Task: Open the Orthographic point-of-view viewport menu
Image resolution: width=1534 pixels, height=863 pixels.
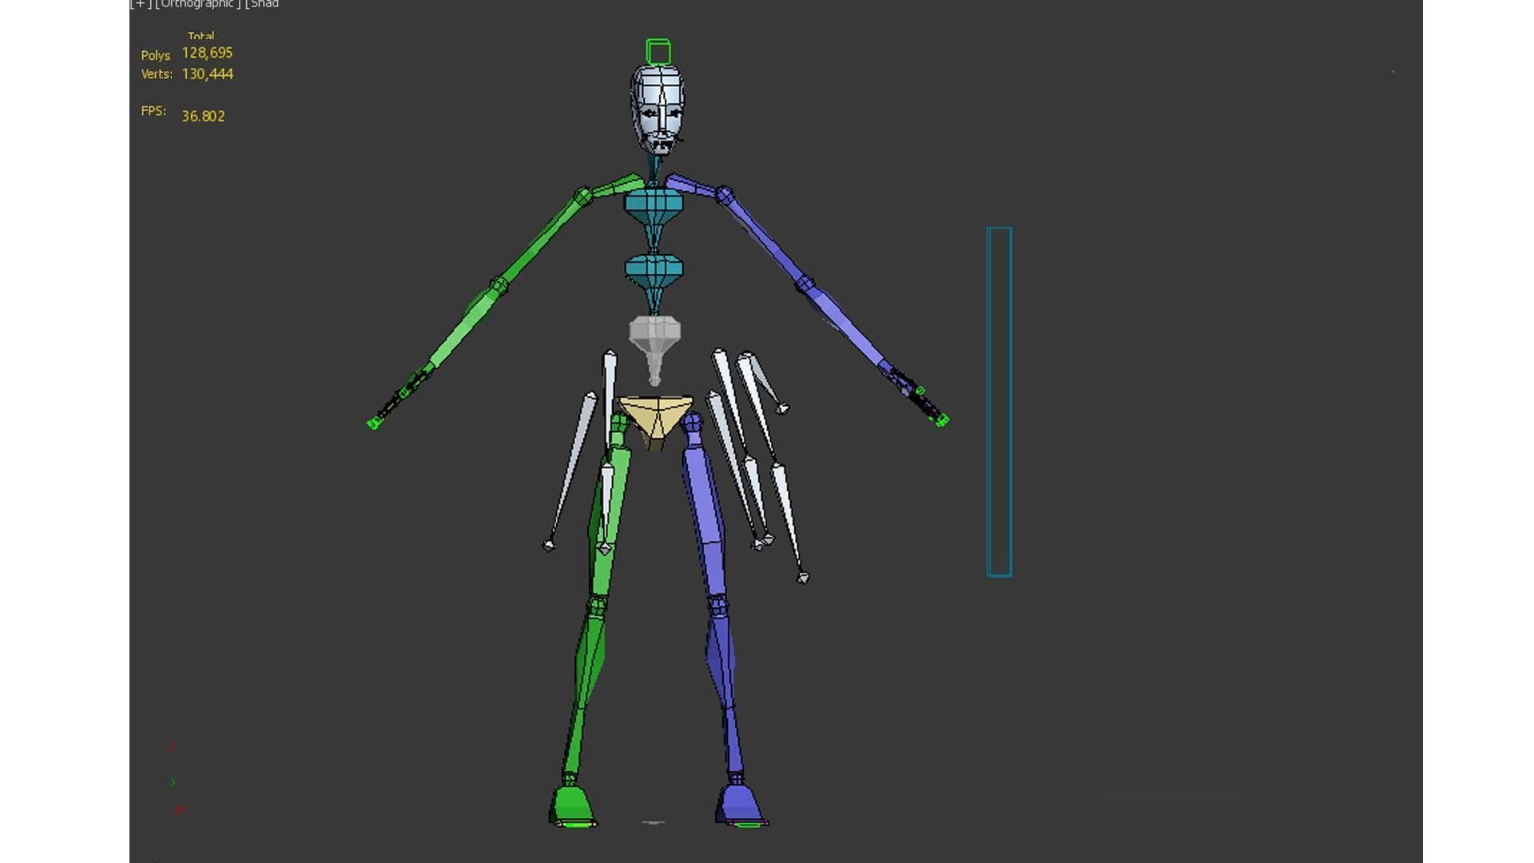Action: 197,4
